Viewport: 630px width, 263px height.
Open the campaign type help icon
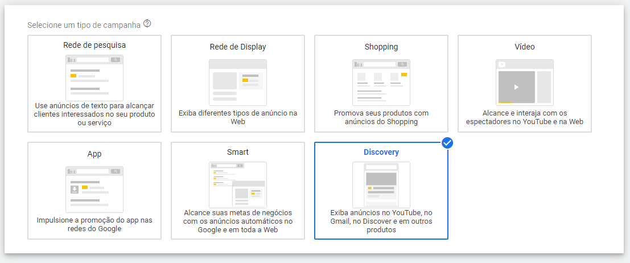(147, 24)
